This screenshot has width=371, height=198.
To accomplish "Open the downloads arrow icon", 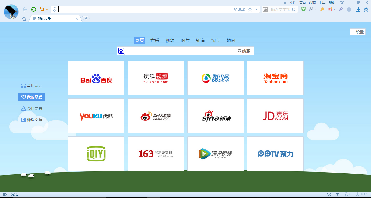I will (x=358, y=9).
